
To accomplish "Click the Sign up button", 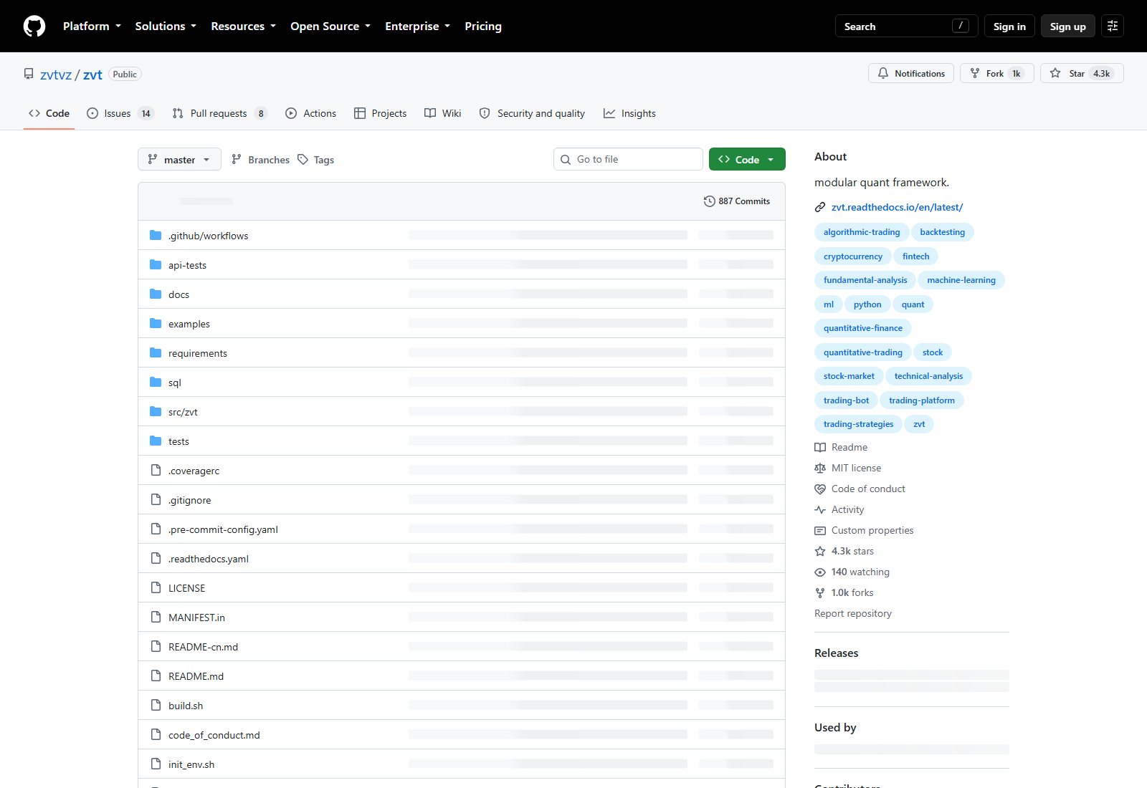I will tap(1068, 27).
